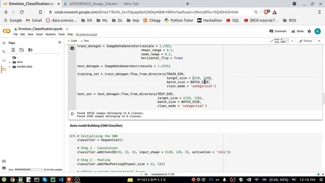Open the Hackathon bookmark

point(210,20)
